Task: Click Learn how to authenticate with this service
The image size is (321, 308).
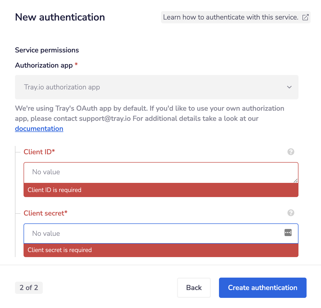Action: coord(231,17)
